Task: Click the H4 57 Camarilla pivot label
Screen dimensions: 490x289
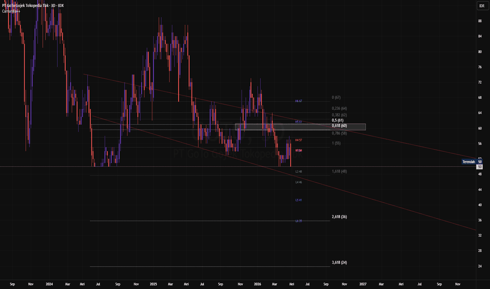Action: pos(299,140)
